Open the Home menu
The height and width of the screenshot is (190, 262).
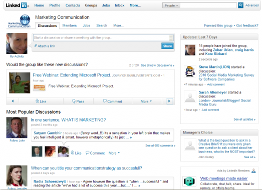(x=39, y=5)
